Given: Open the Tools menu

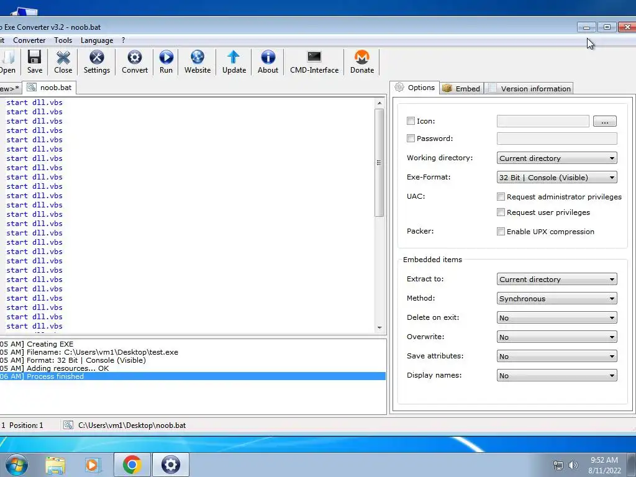Looking at the screenshot, I should (x=63, y=40).
